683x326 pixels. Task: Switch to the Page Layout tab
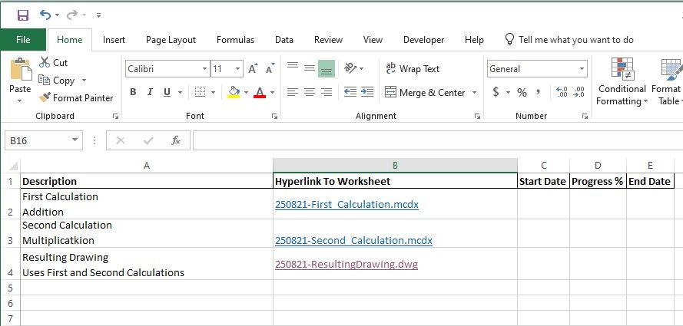(171, 40)
